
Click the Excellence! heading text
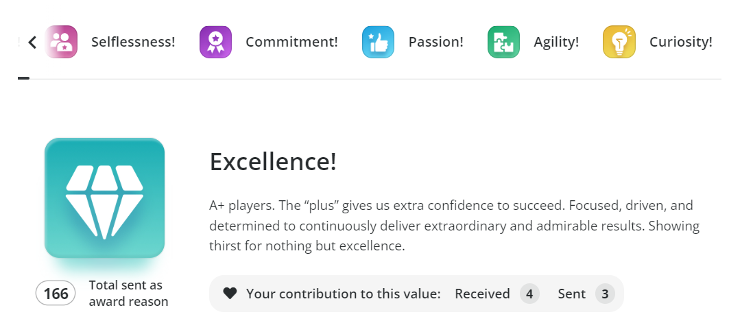tap(273, 162)
